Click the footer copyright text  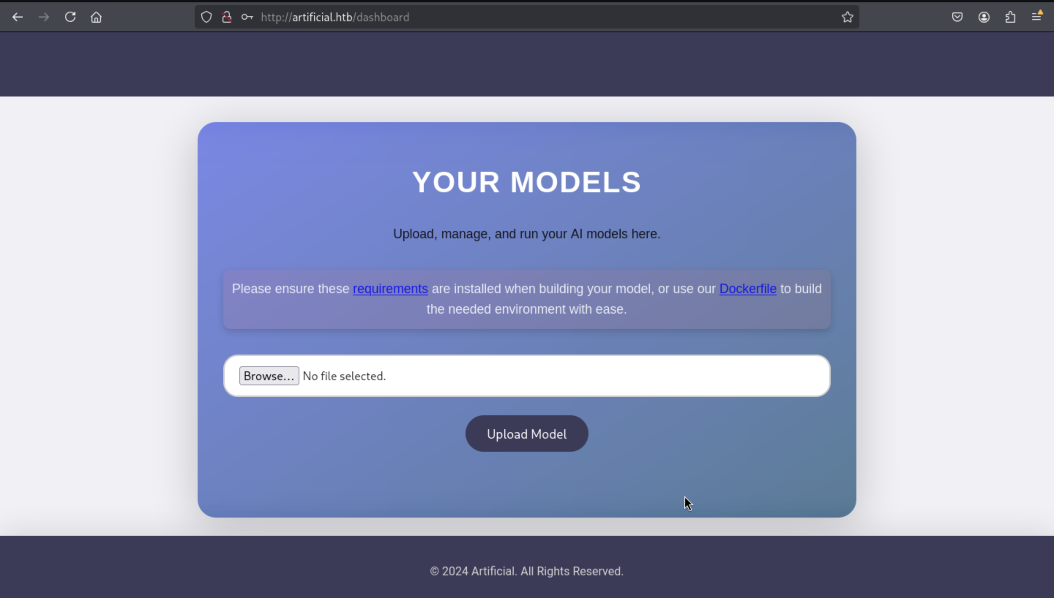tap(527, 571)
